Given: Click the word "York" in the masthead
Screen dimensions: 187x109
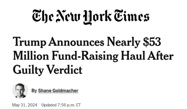Looking at the screenshot, I should point(98,18).
